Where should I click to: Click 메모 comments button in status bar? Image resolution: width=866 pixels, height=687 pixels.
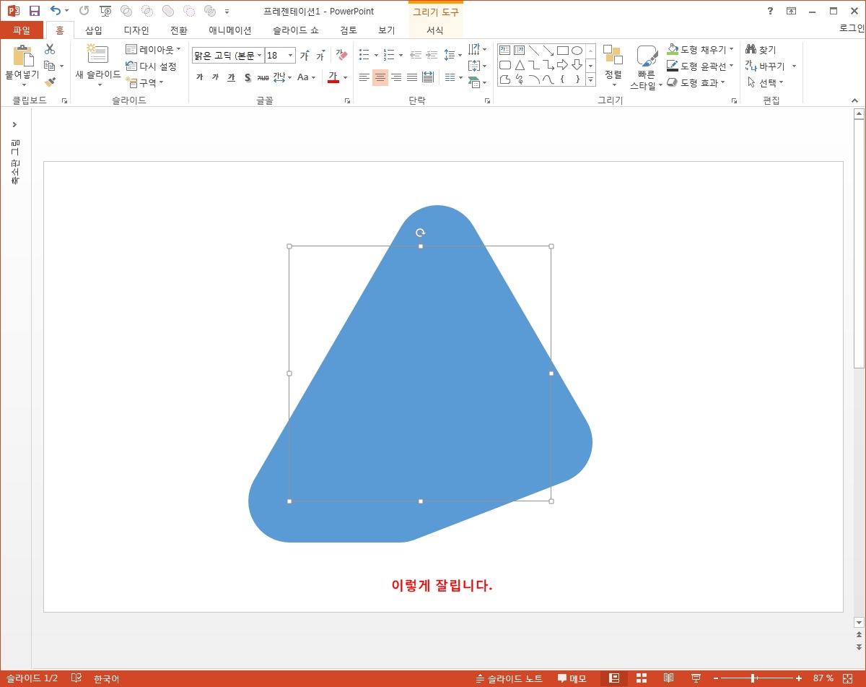point(572,678)
